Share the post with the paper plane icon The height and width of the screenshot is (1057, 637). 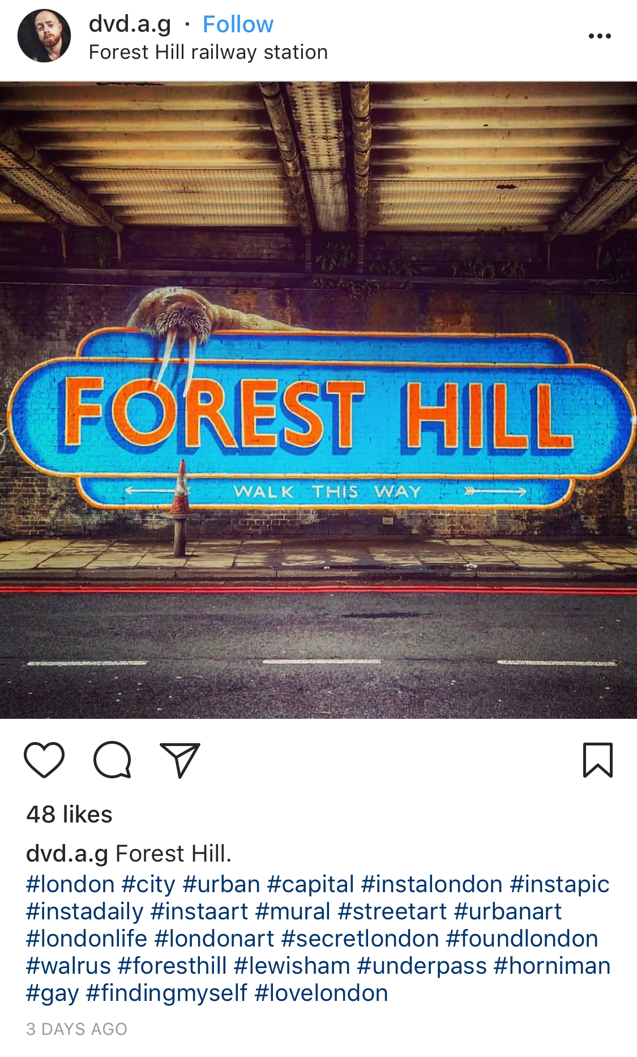[180, 760]
